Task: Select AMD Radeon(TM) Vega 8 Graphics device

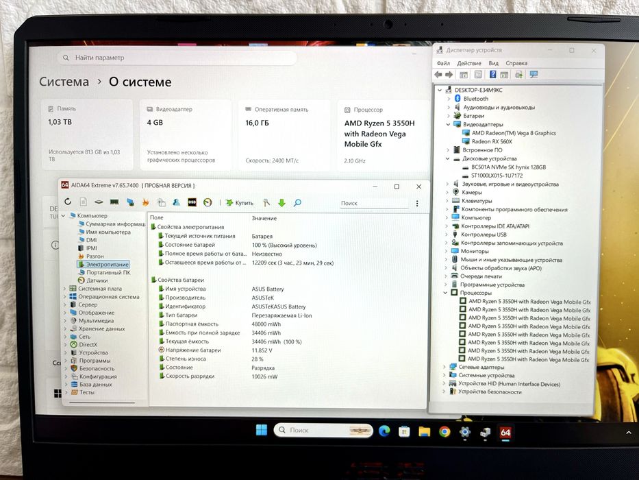Action: coord(509,132)
